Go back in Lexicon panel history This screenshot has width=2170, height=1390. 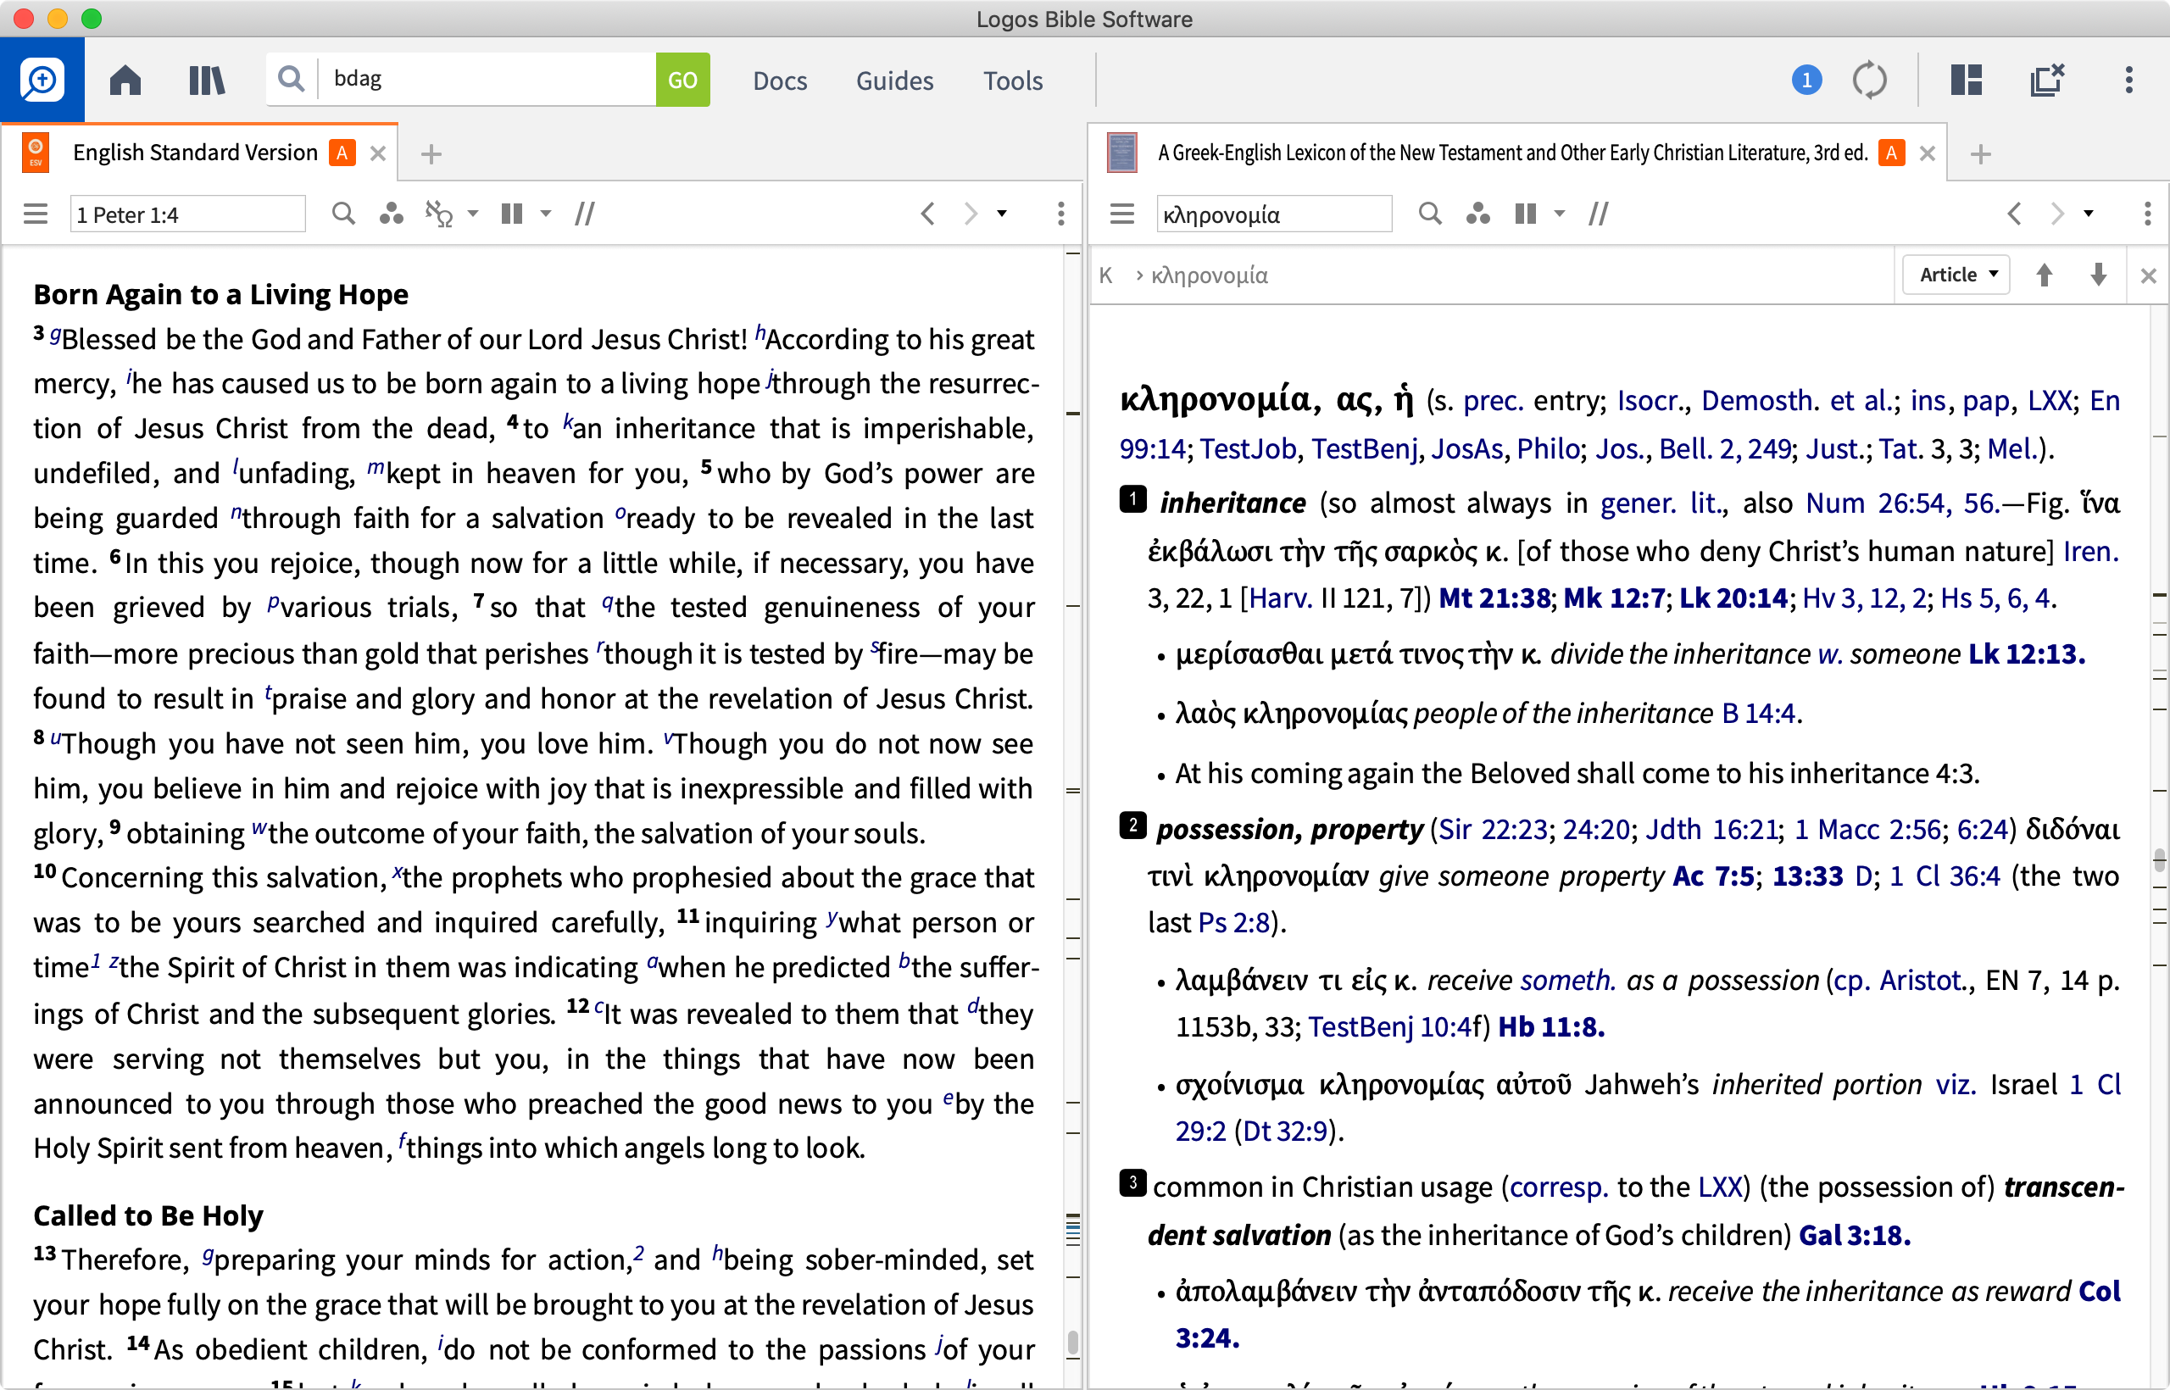(2014, 214)
